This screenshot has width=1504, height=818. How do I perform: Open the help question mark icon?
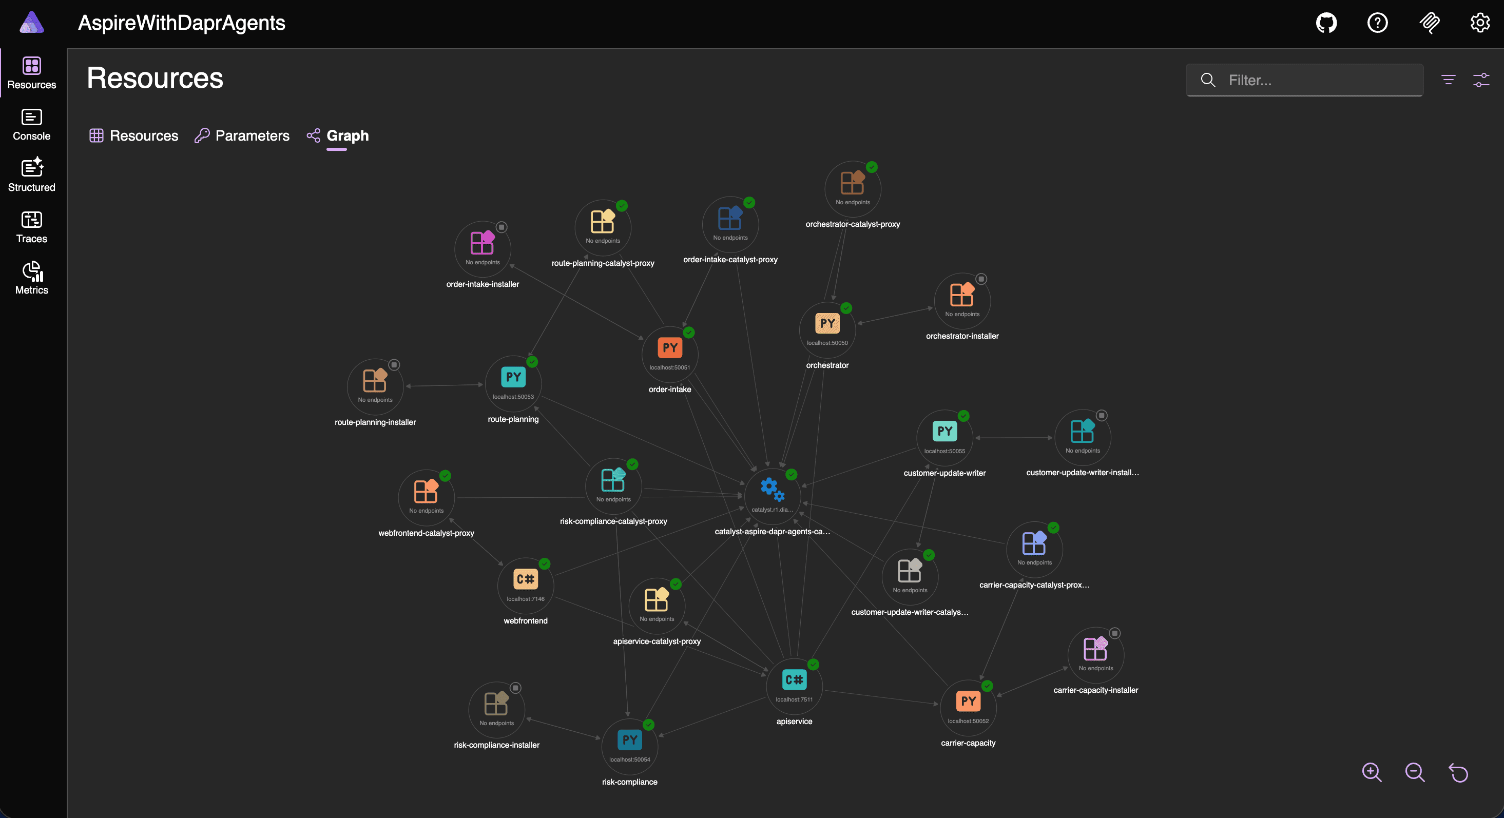tap(1377, 24)
